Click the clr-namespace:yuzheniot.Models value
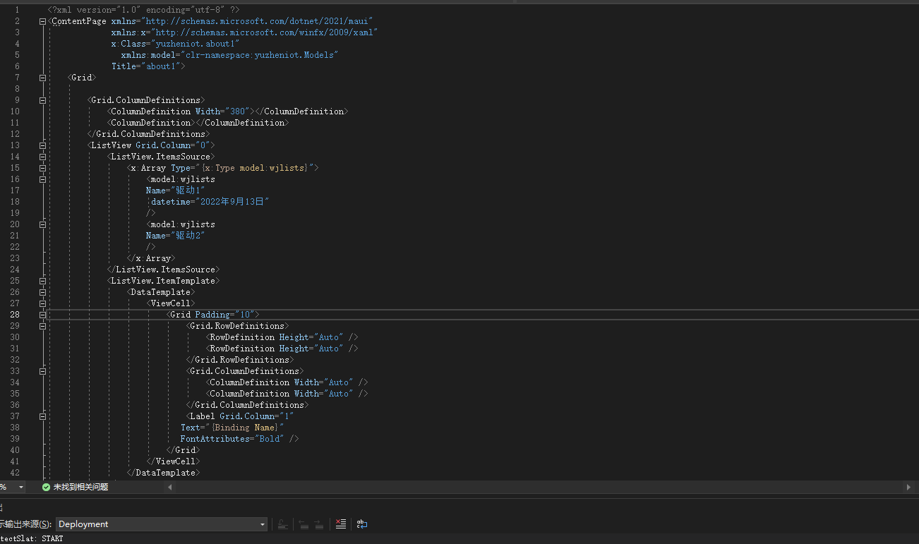 (259, 55)
